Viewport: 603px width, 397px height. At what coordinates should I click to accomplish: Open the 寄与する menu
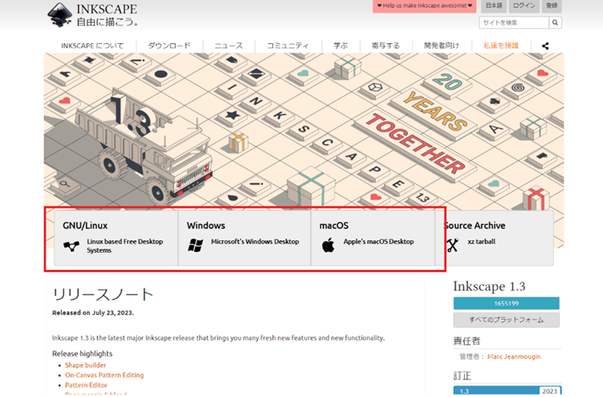pos(386,46)
